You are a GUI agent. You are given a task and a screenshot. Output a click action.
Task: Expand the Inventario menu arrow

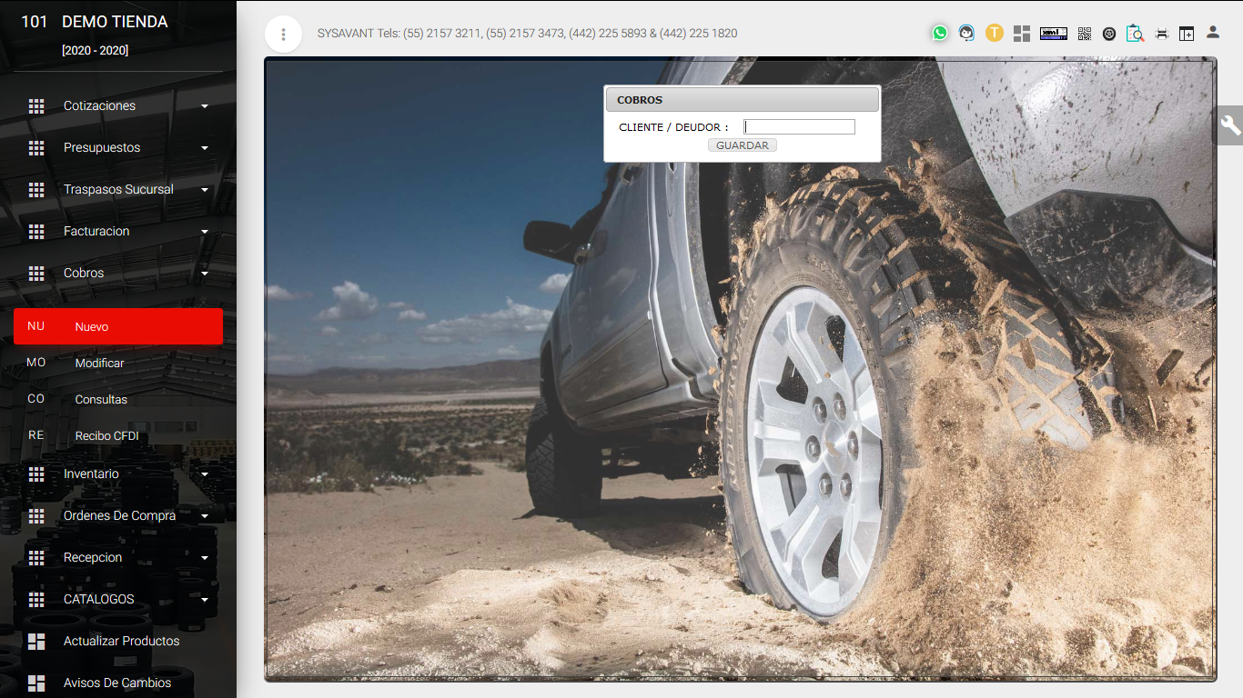tap(205, 474)
